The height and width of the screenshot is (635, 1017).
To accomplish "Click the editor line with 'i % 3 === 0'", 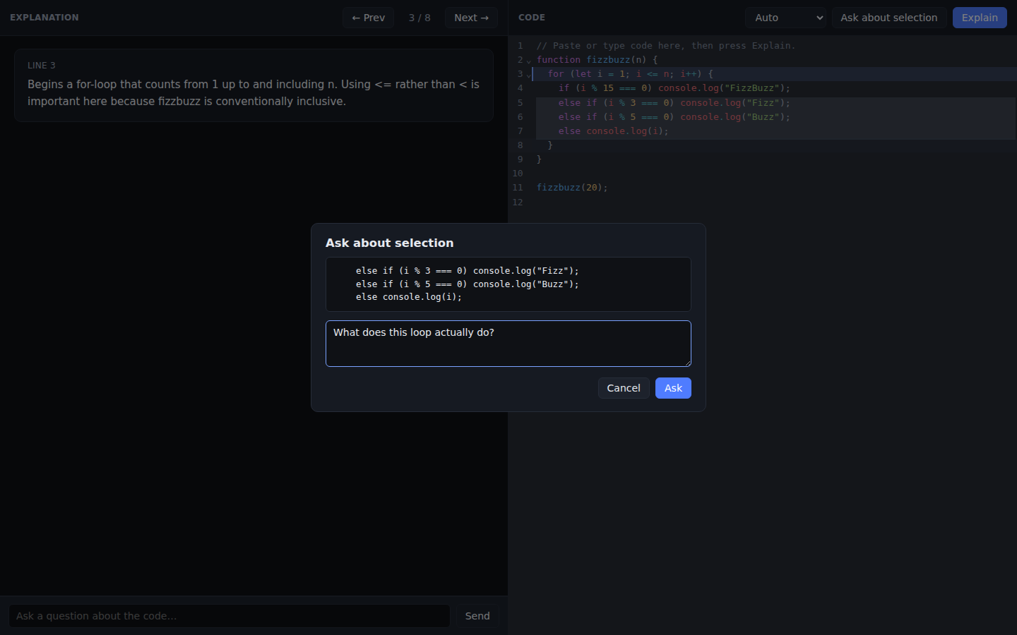I will click(674, 103).
